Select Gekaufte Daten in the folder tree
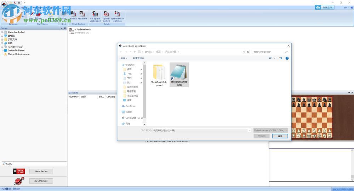 [x=16, y=50]
